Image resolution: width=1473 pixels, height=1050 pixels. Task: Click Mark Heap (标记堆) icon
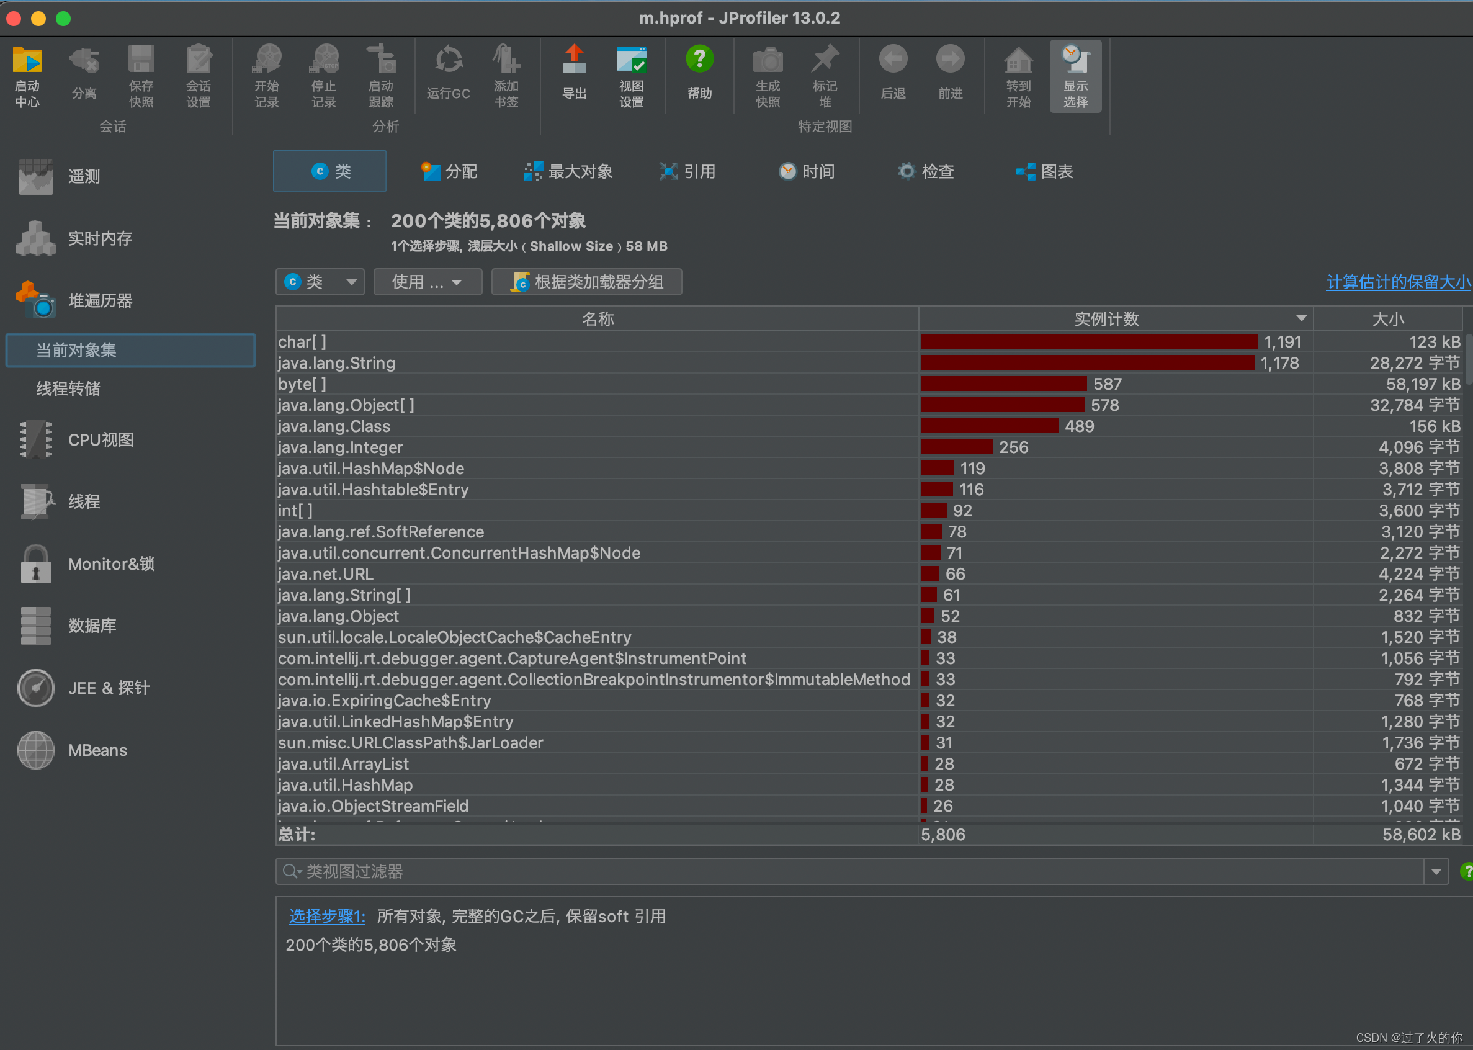(x=825, y=76)
